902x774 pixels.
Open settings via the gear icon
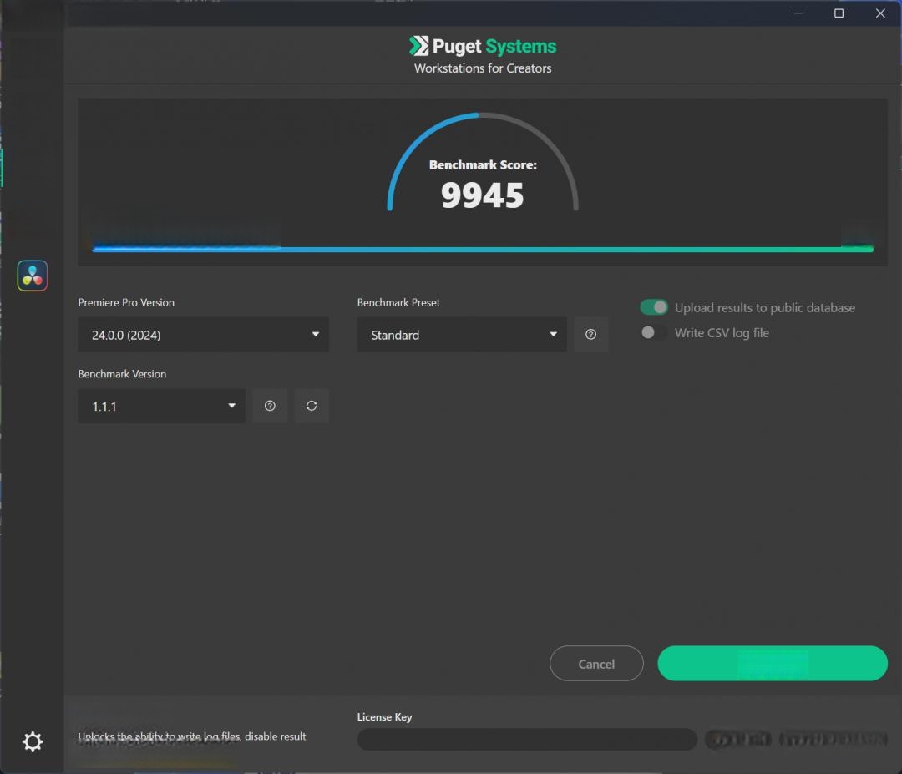tap(33, 741)
